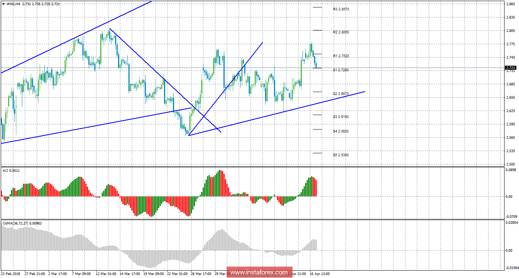Click the -0.0709 AO scale value
This screenshot has width=519, height=278.
511,216
